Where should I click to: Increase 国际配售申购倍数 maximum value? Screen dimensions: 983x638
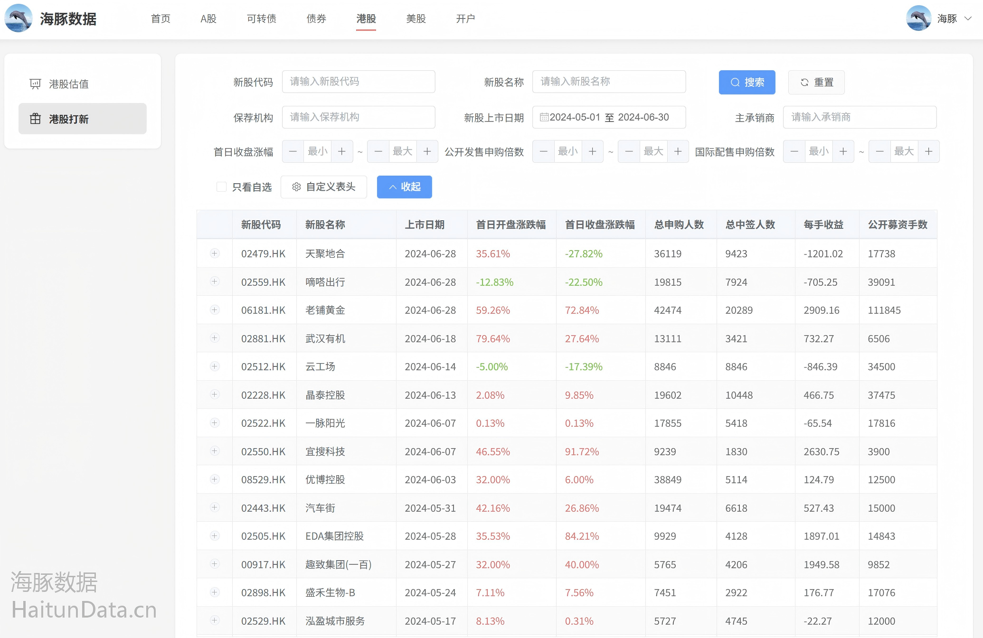(x=929, y=151)
